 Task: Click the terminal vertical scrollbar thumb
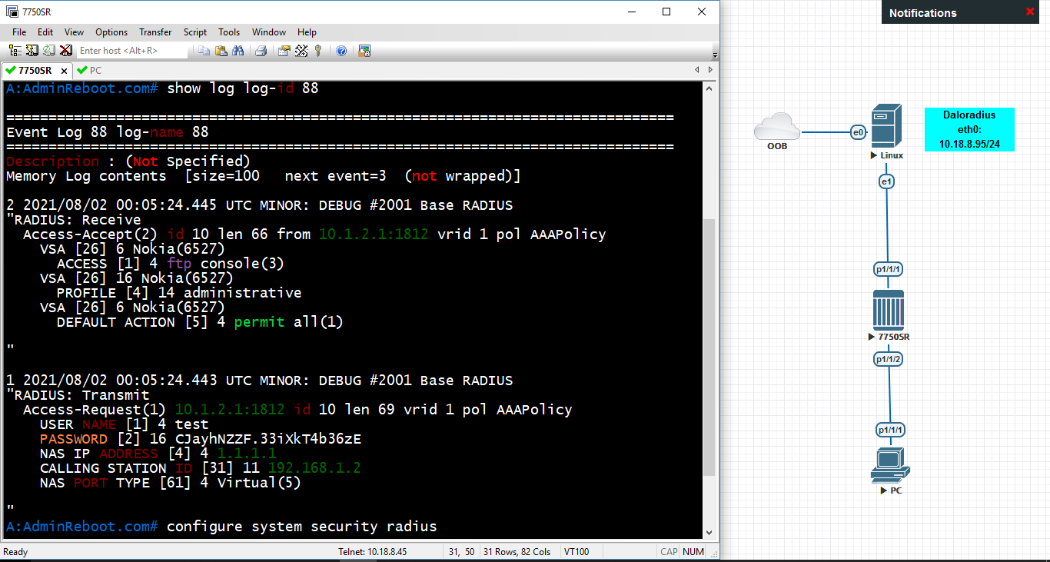[x=710, y=346]
